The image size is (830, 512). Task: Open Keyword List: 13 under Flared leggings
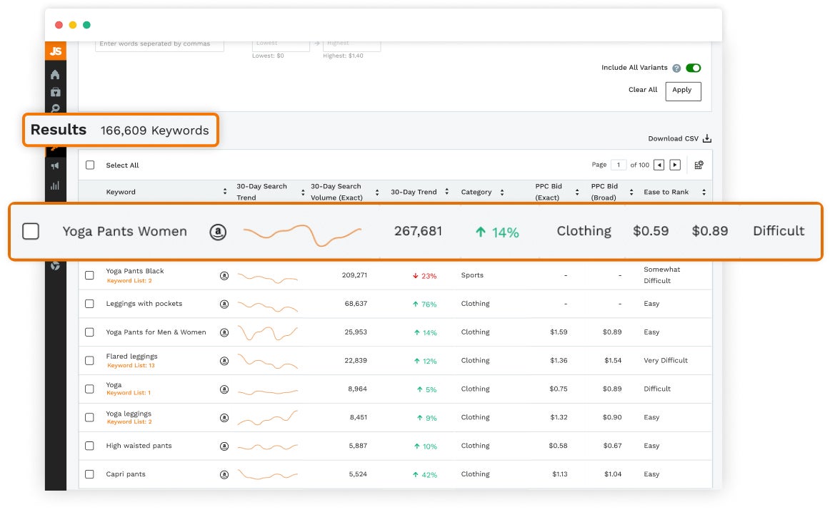click(131, 366)
